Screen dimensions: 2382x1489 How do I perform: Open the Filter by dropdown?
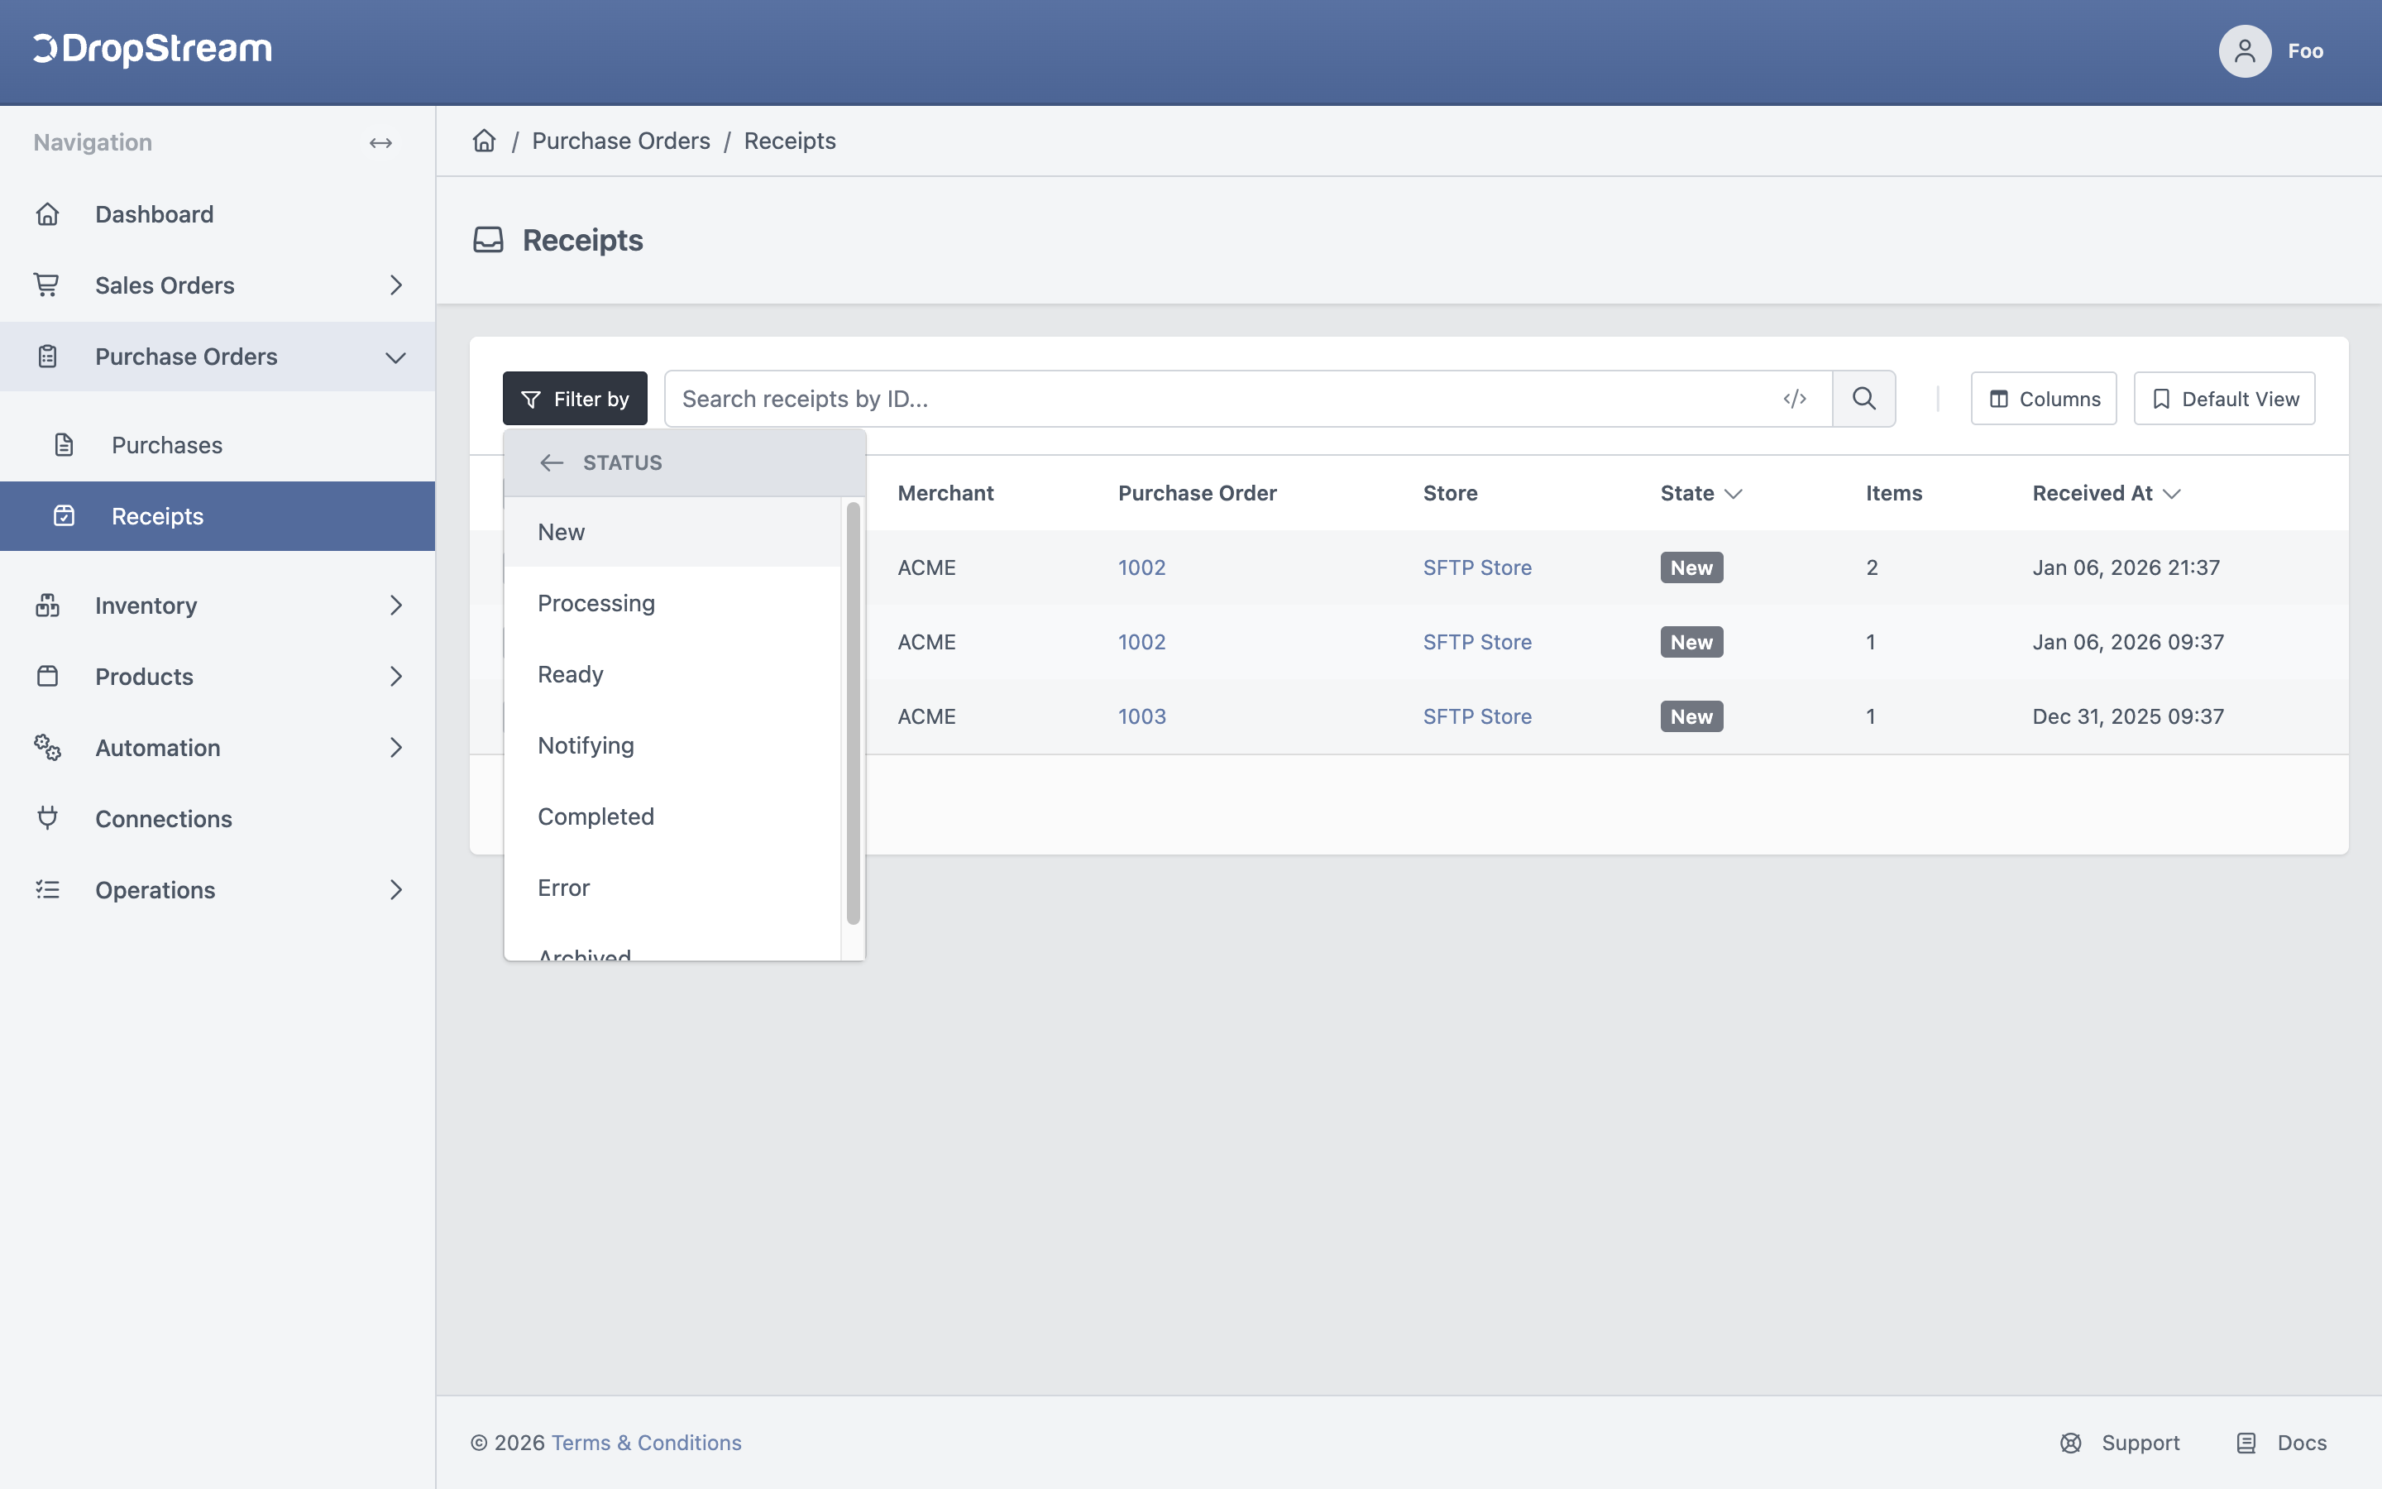[575, 399]
